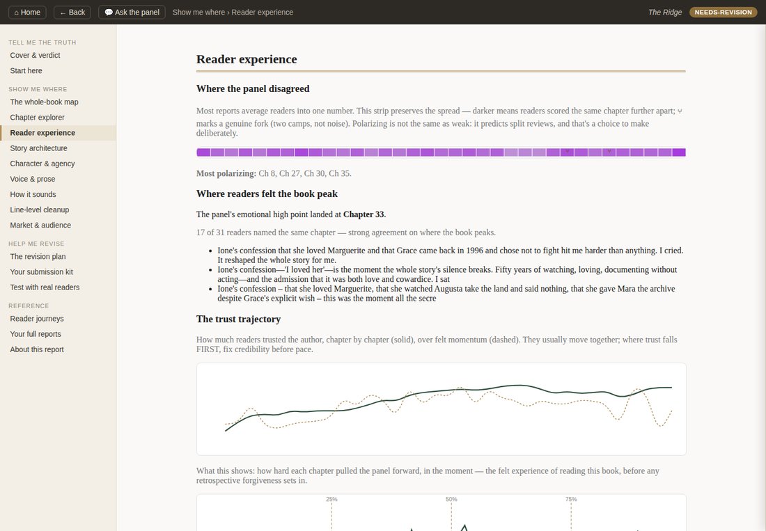
Task: Click The trust trajectory heading
Action: [238, 319]
